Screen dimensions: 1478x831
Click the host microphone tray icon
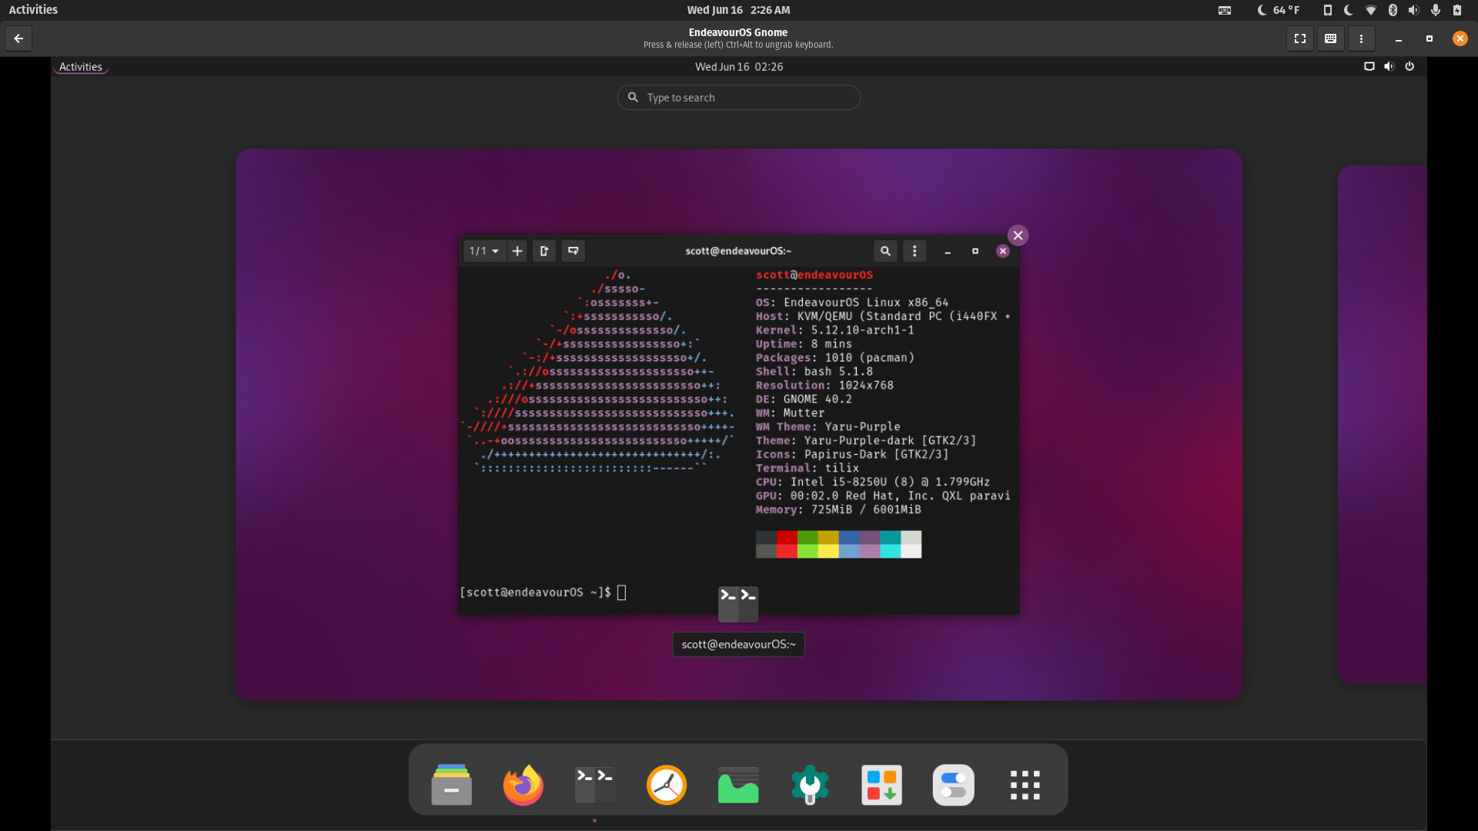tap(1436, 10)
